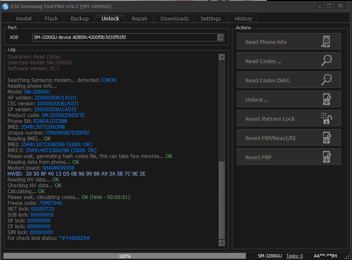Screen dimensions: 352x260
Task: Click the log scrollbar down arrow
Action: 222,243
